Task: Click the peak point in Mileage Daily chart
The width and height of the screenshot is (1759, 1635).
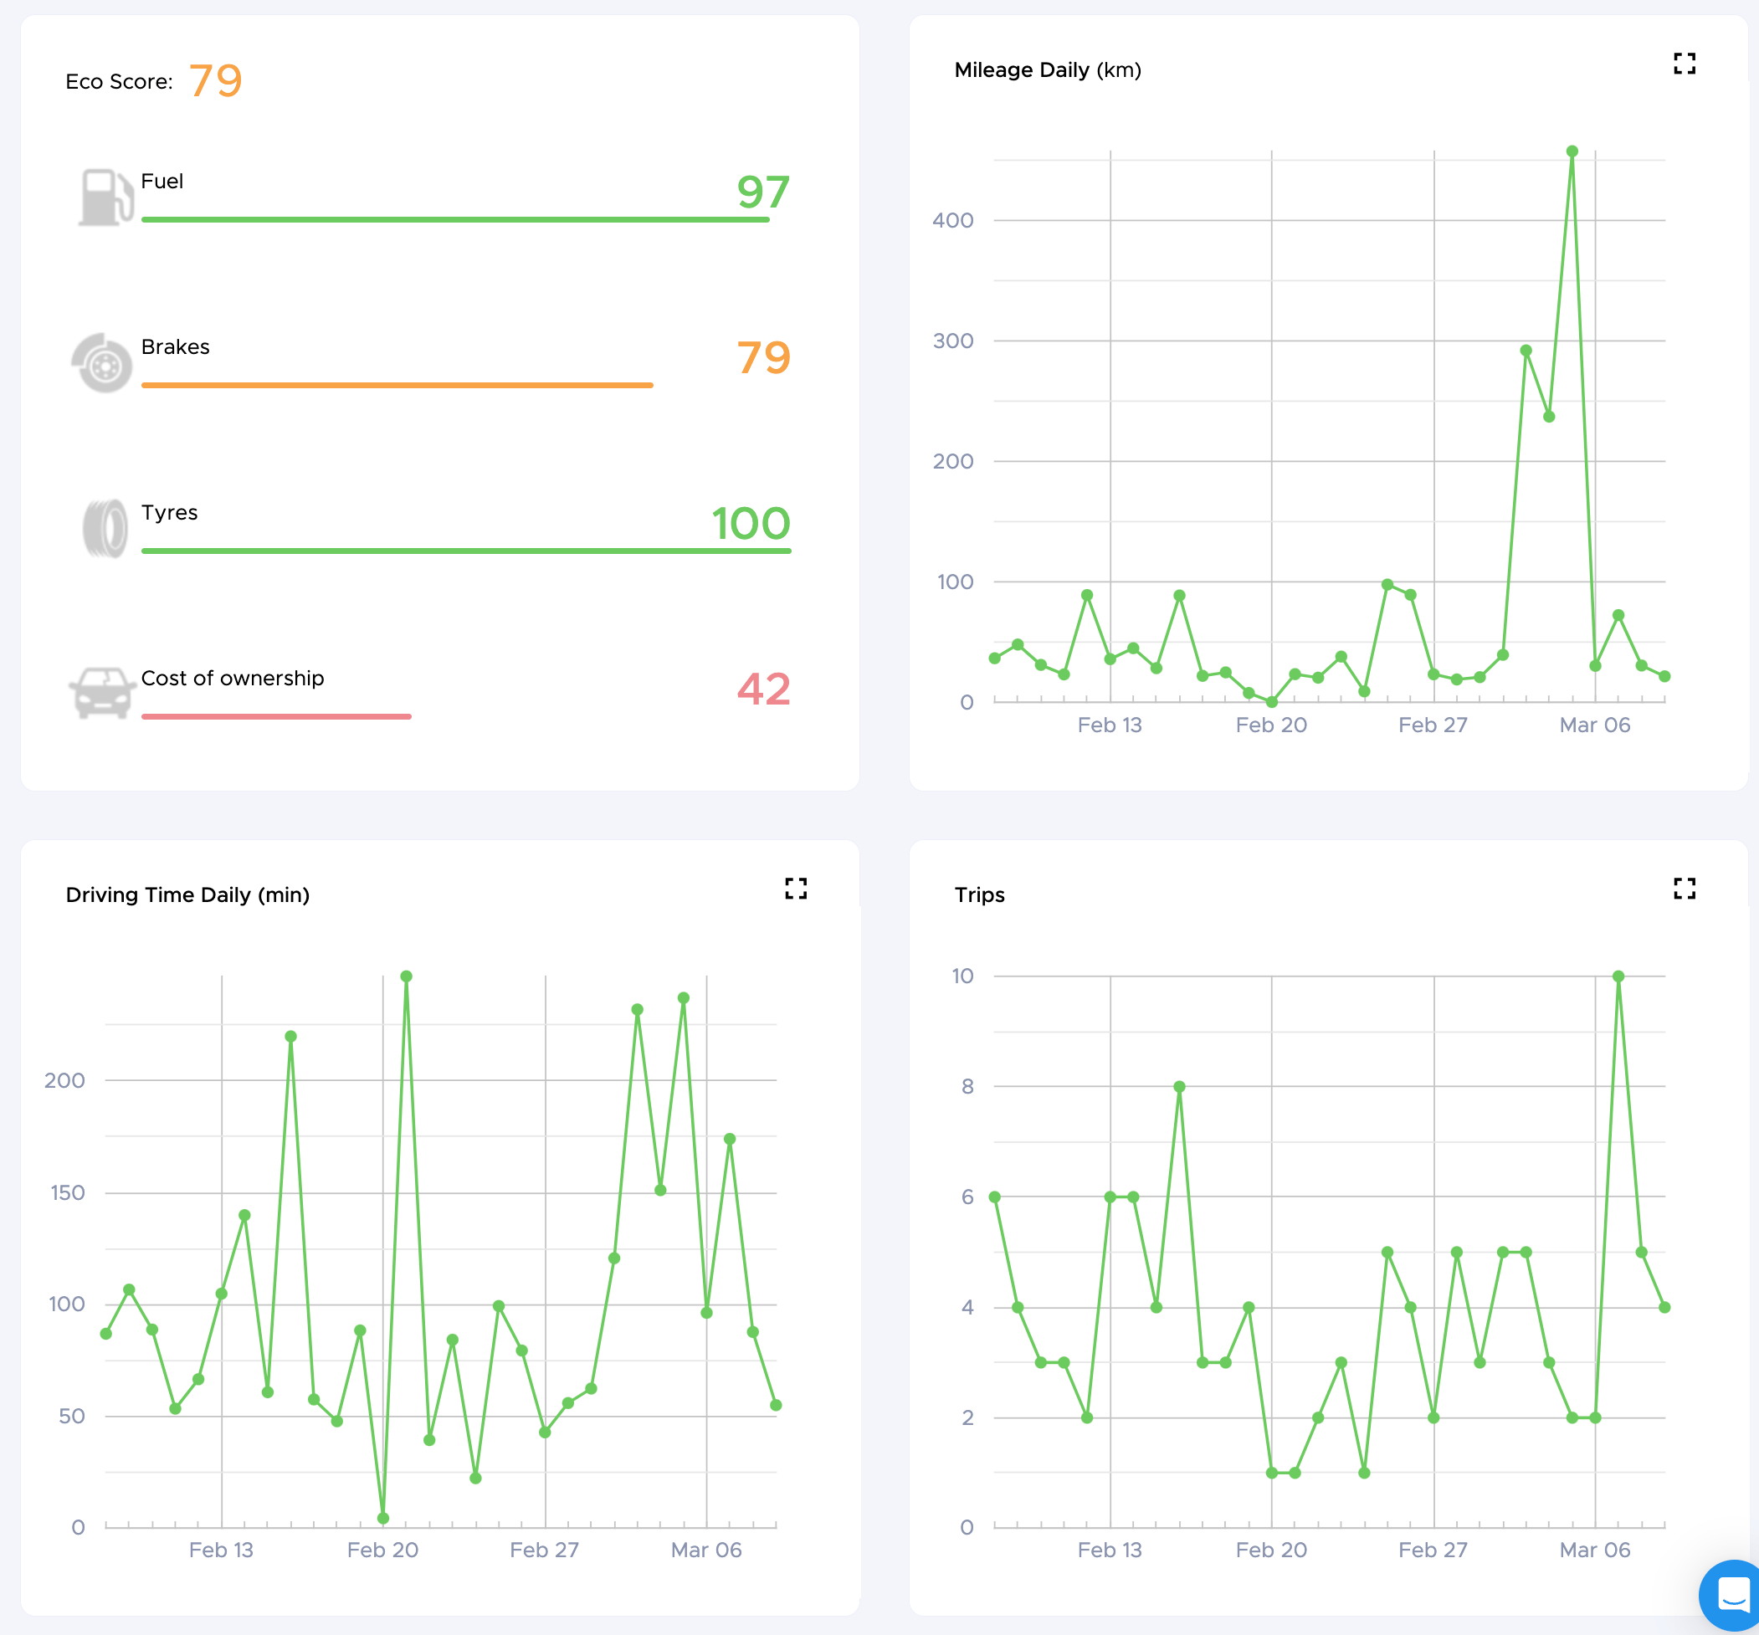Action: [x=1572, y=152]
